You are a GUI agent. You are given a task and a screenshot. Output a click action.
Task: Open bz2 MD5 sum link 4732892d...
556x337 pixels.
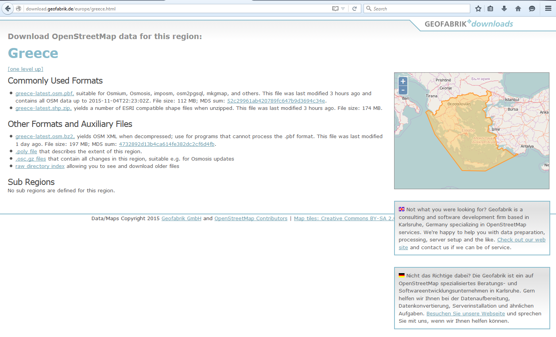tap(167, 144)
